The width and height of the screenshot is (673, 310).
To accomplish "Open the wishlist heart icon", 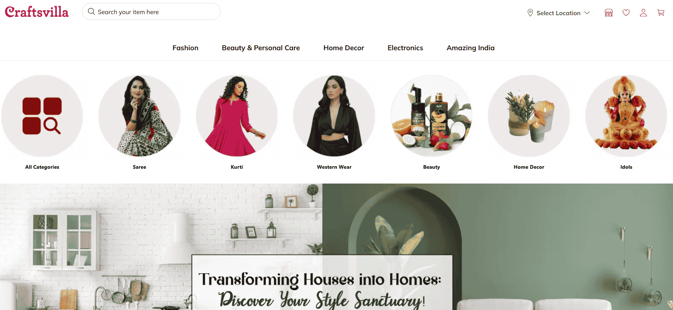I will 626,13.
